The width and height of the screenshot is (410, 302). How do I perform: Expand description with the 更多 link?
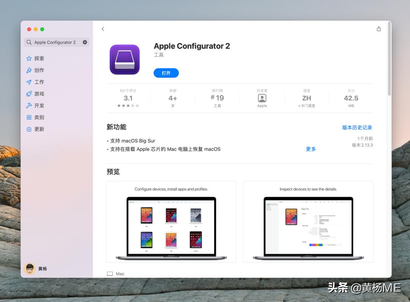(311, 149)
